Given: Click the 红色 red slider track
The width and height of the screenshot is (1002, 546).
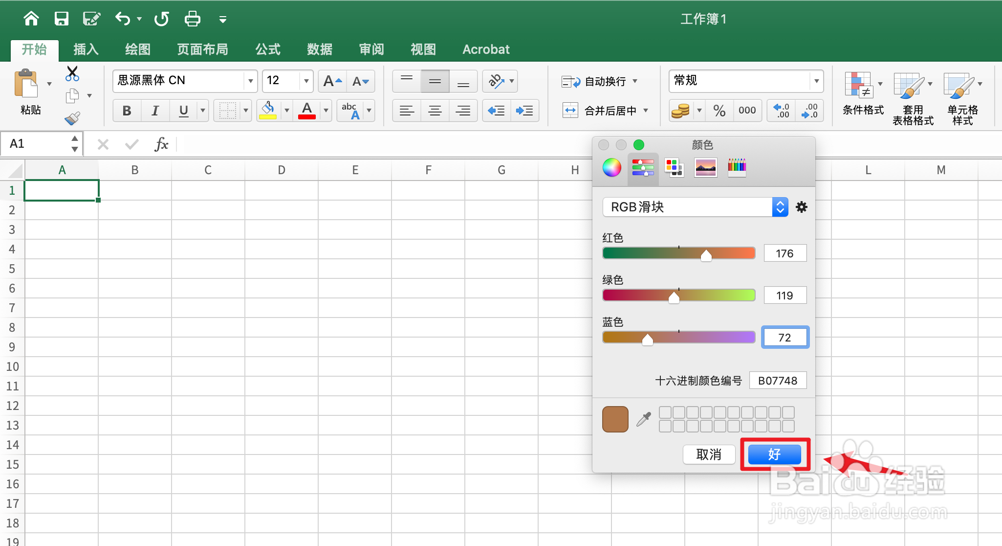Looking at the screenshot, I should click(x=678, y=253).
